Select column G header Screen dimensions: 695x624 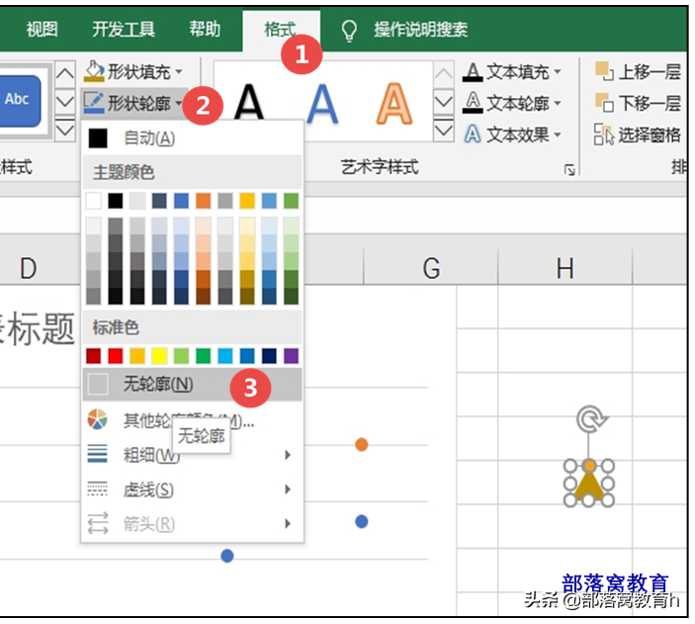(x=431, y=267)
